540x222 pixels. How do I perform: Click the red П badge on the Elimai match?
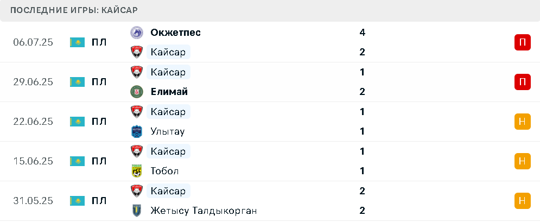[523, 82]
